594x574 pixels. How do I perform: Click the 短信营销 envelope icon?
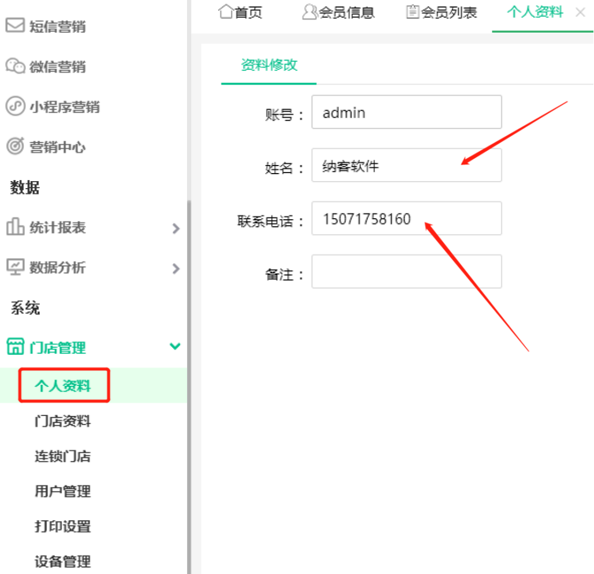coord(13,25)
